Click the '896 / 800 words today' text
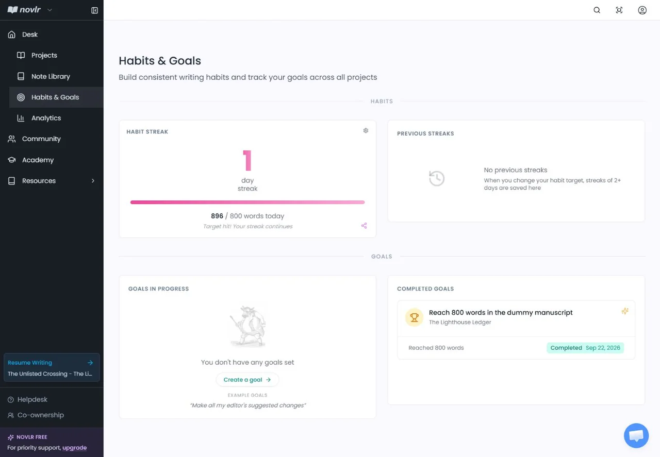 point(247,216)
